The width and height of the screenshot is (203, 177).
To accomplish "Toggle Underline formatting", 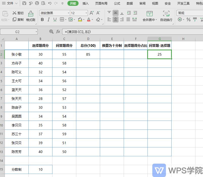I will pos(55,20).
